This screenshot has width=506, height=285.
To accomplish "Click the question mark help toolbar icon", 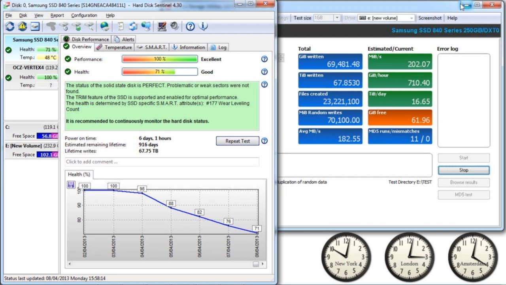I will click(x=190, y=27).
